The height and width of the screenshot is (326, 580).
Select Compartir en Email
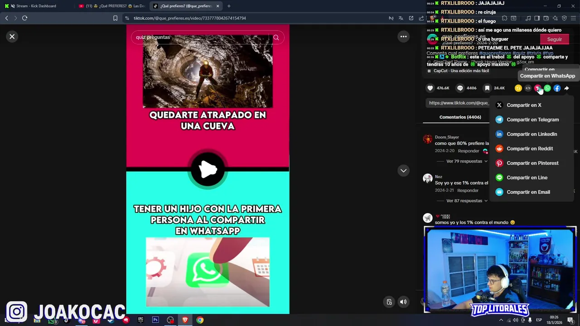click(532, 192)
